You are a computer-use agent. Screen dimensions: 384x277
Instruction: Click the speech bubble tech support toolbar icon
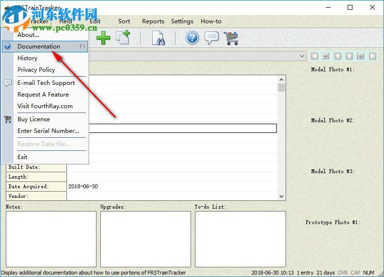tap(211, 38)
